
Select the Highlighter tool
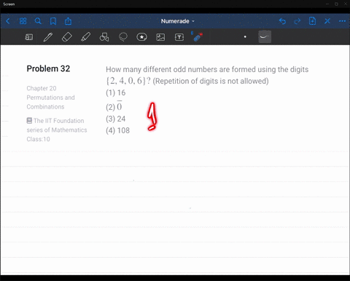[85, 37]
